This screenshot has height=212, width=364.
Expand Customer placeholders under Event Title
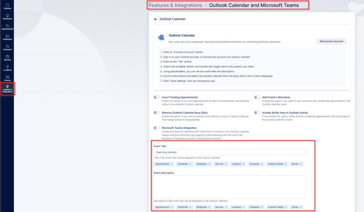coord(184,164)
